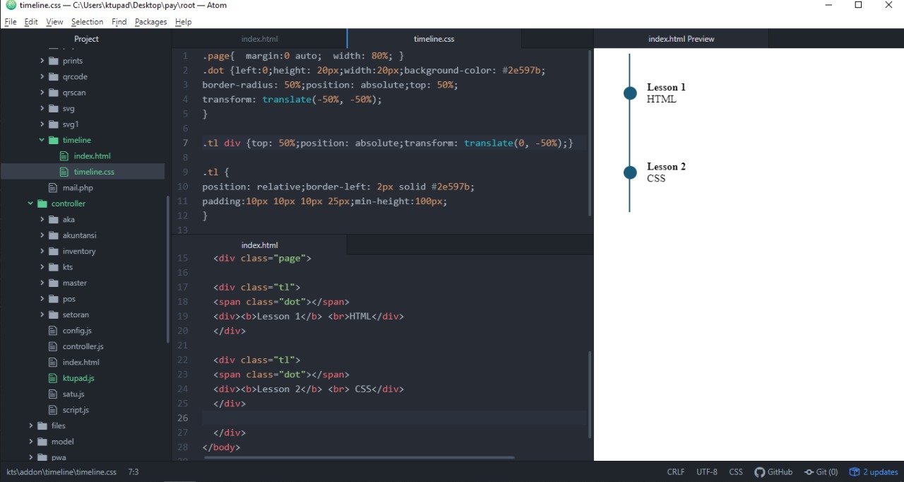
Task: Click the file icon beside timeline.css
Action: click(x=64, y=171)
